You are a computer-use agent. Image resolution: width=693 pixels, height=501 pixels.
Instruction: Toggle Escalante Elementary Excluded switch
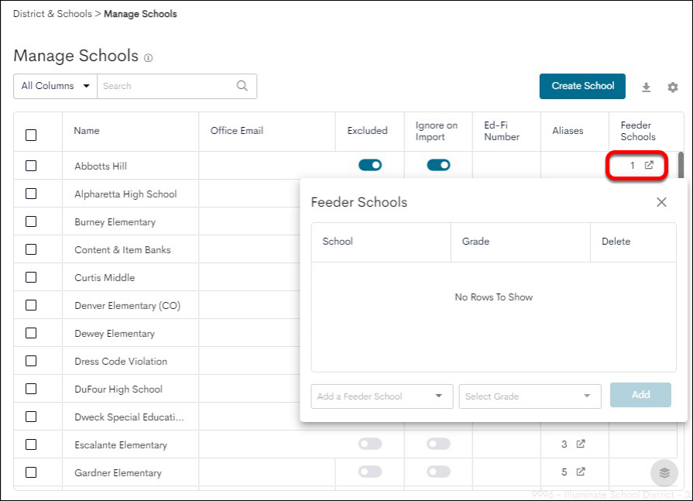tap(370, 444)
